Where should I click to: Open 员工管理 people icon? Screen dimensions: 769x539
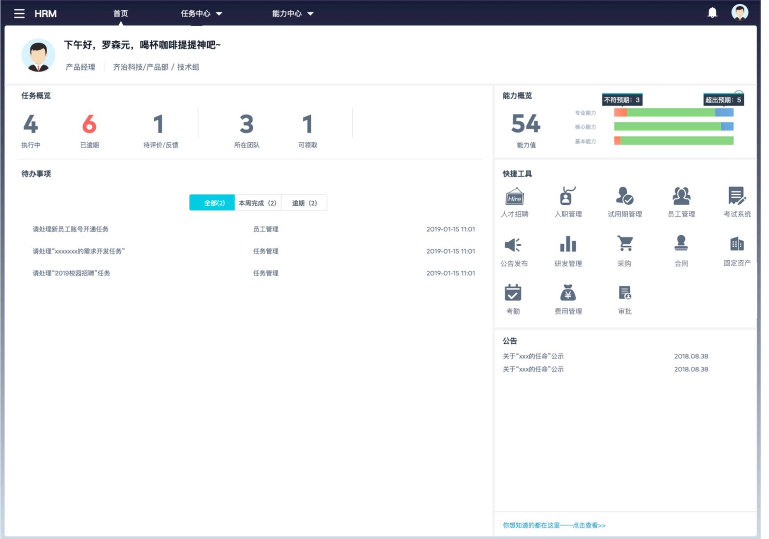(x=681, y=196)
